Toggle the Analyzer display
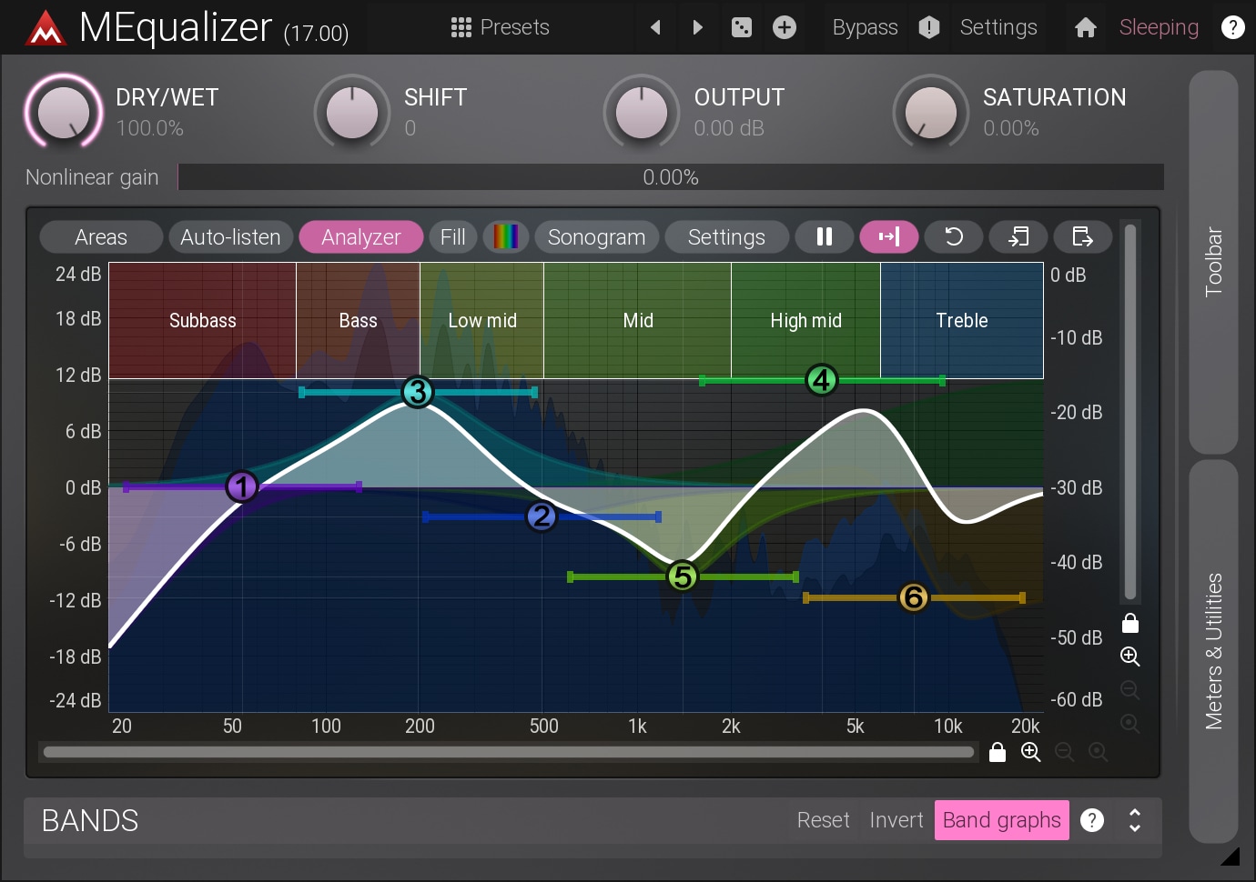The width and height of the screenshot is (1256, 882). [x=360, y=237]
